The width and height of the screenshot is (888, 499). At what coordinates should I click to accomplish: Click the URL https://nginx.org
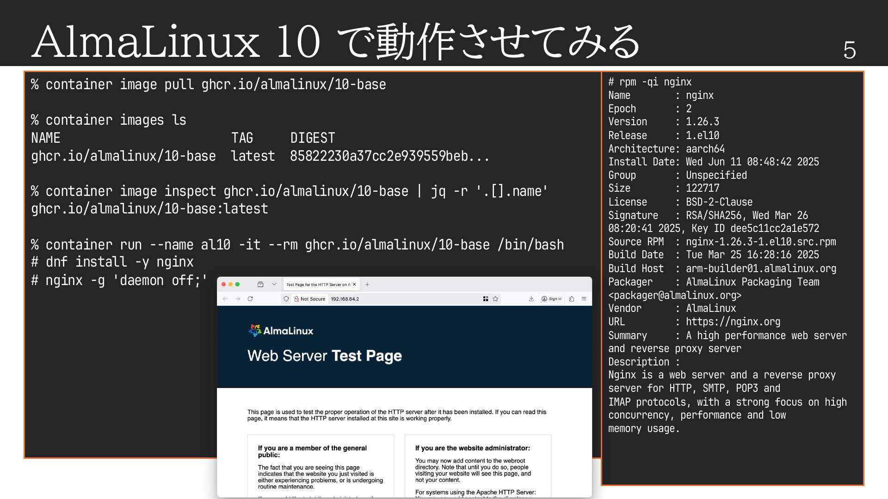point(733,322)
